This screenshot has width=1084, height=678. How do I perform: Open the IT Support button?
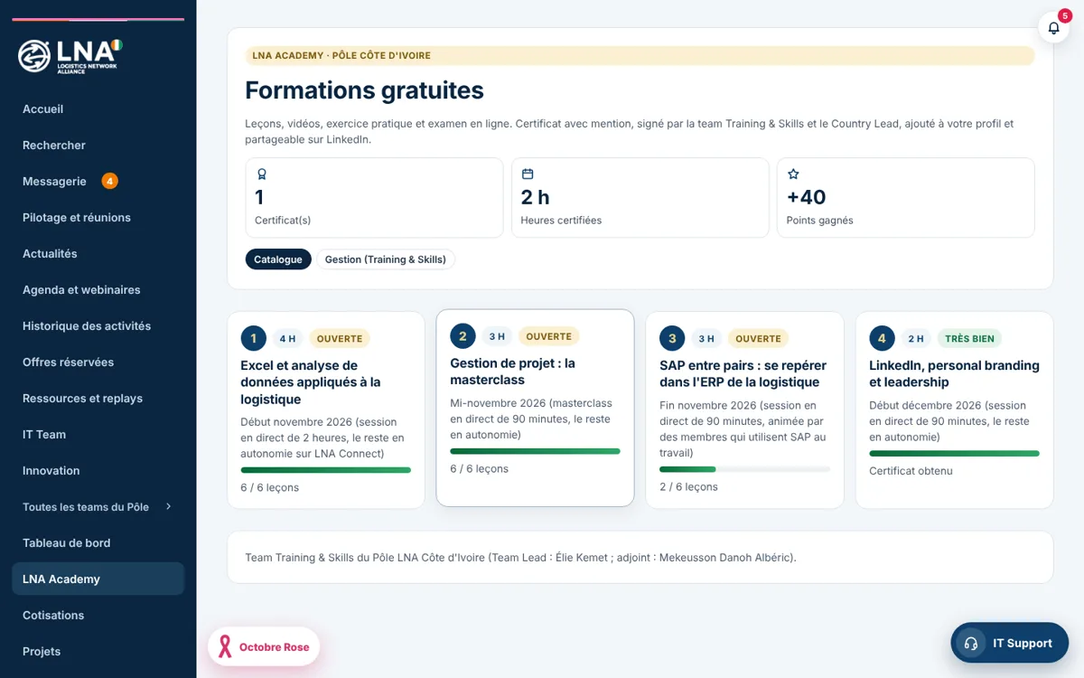pyautogui.click(x=1010, y=643)
